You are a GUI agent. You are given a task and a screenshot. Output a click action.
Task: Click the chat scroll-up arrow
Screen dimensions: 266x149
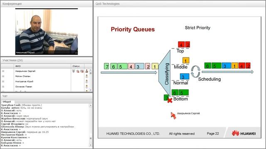91,105
